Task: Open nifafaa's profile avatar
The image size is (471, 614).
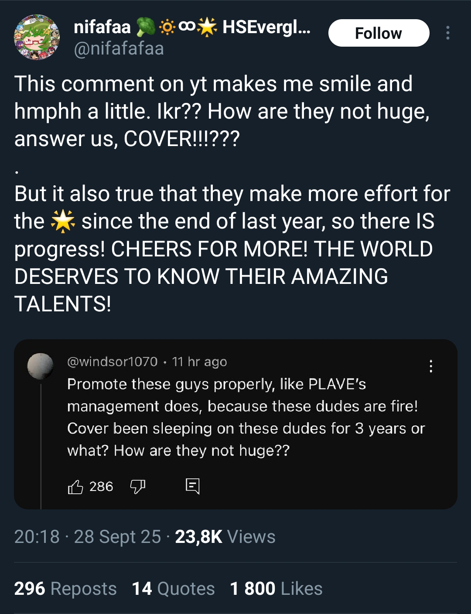Action: point(37,37)
